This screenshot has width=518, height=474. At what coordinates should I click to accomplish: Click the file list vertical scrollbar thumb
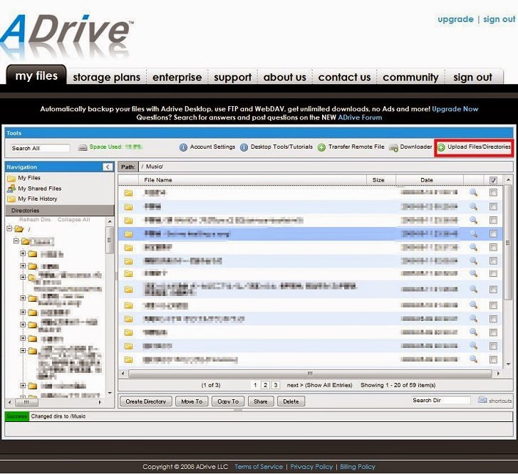(x=508, y=243)
